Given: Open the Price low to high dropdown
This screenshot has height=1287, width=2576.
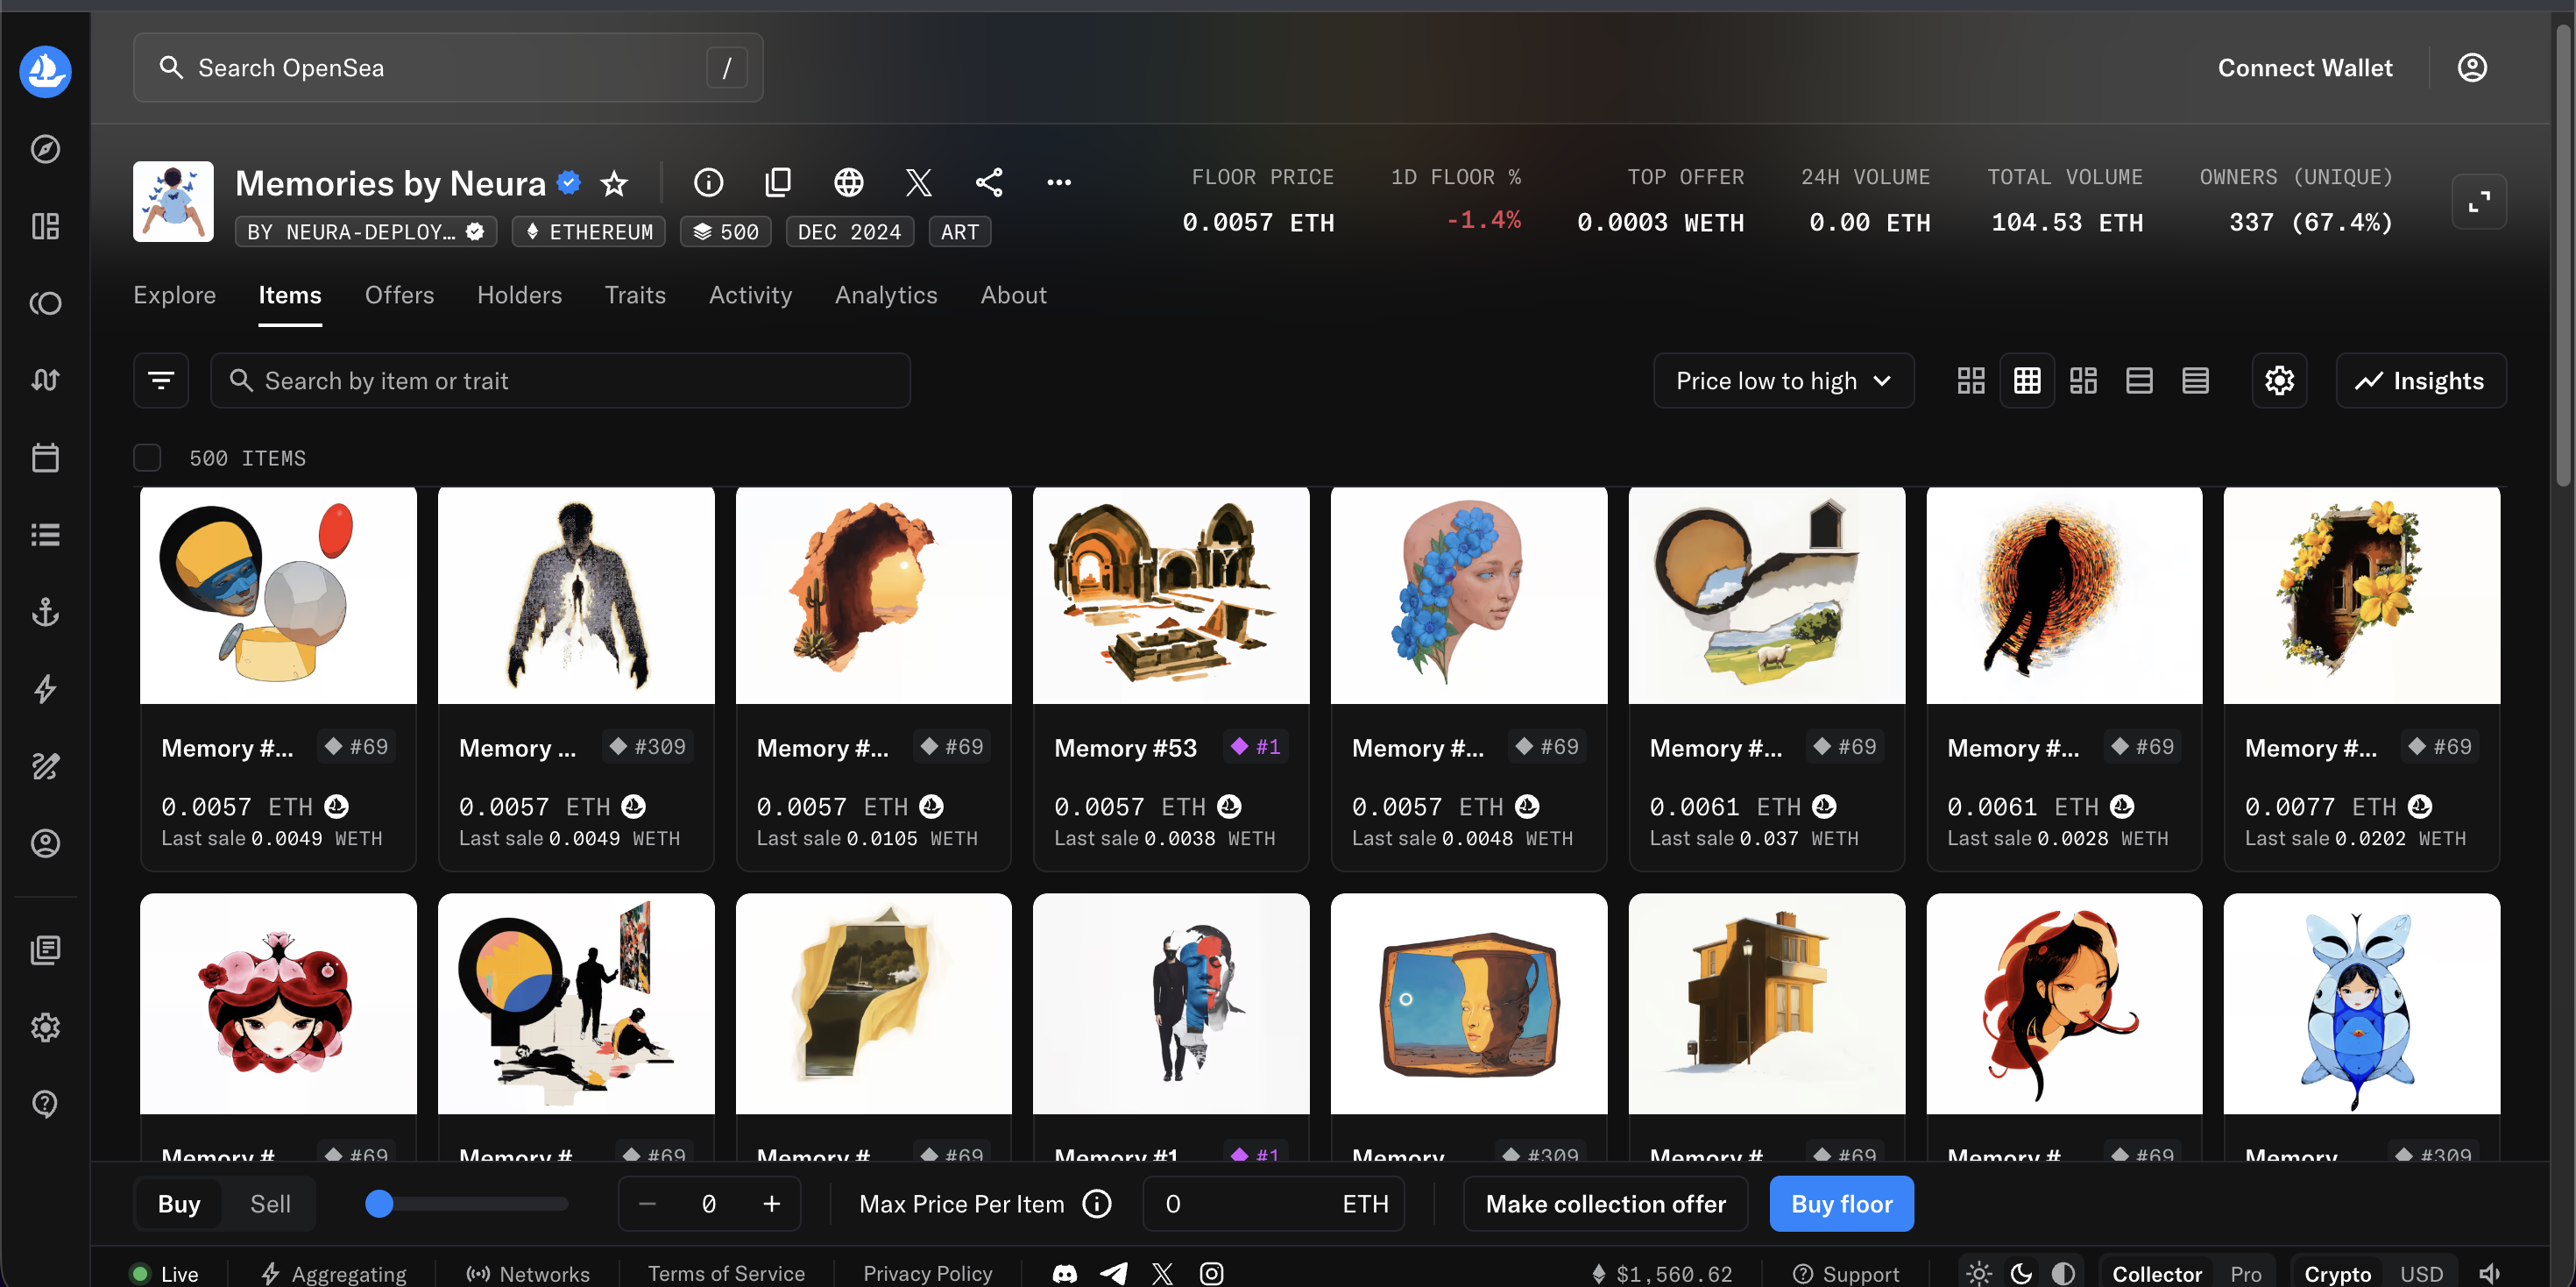Looking at the screenshot, I should click(1783, 380).
